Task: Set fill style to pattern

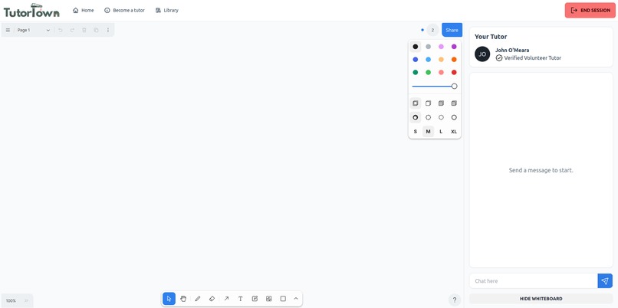Action: click(454, 103)
